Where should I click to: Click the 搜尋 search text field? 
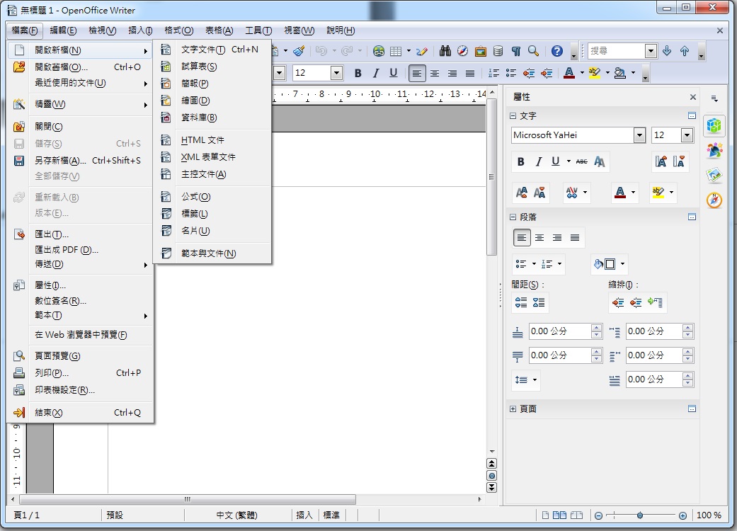coord(615,51)
